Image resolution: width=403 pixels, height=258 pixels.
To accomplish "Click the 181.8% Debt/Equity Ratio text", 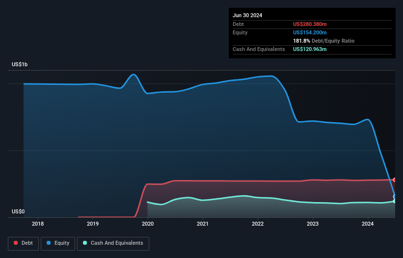I will 323,41.
